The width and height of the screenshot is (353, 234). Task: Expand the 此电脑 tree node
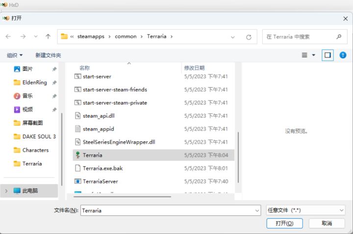(x=6, y=191)
